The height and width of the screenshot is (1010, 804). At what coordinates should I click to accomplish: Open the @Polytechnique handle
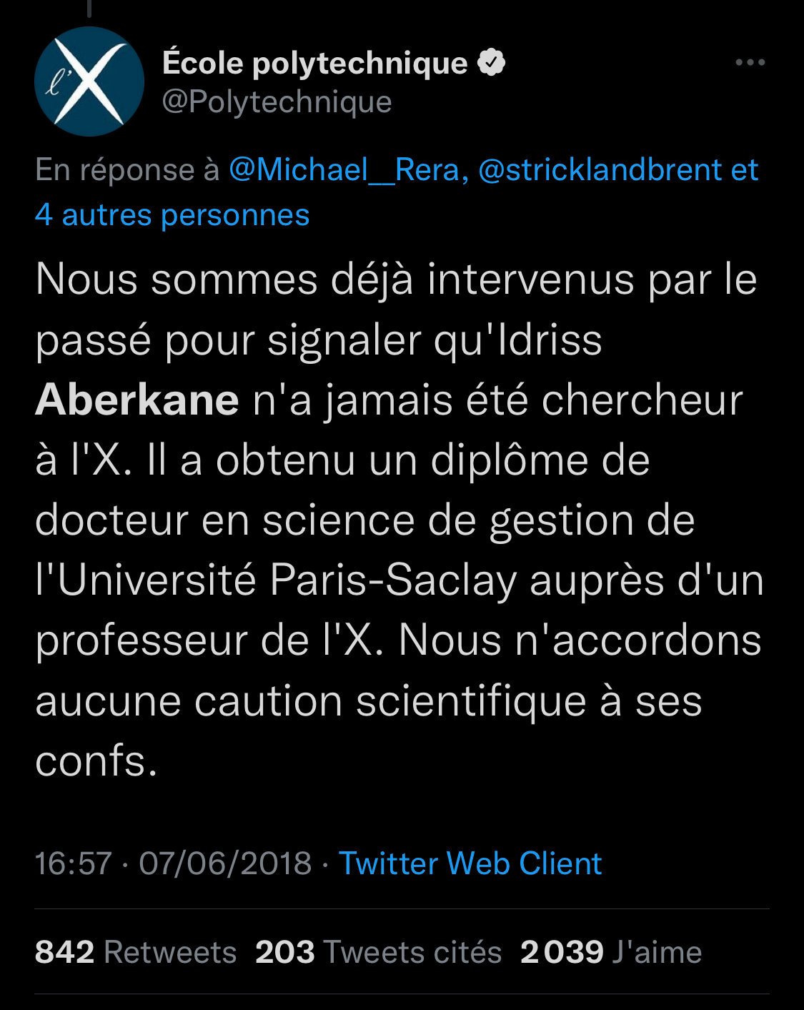pos(277,102)
